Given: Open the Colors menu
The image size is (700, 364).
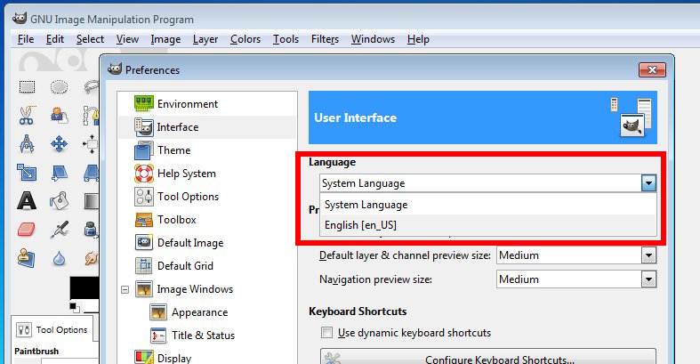Looking at the screenshot, I should click(x=245, y=39).
